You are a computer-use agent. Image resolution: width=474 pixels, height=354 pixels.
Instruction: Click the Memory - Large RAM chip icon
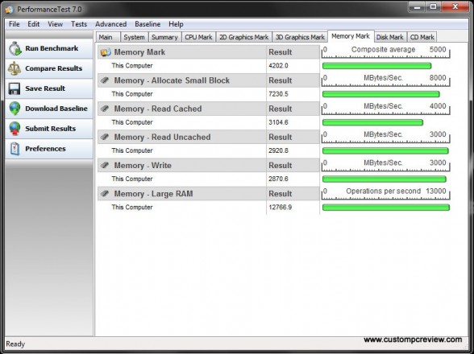coord(105,193)
